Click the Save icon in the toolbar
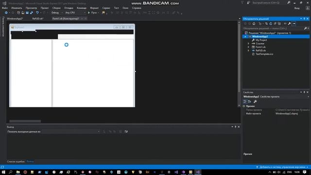 point(27,13)
